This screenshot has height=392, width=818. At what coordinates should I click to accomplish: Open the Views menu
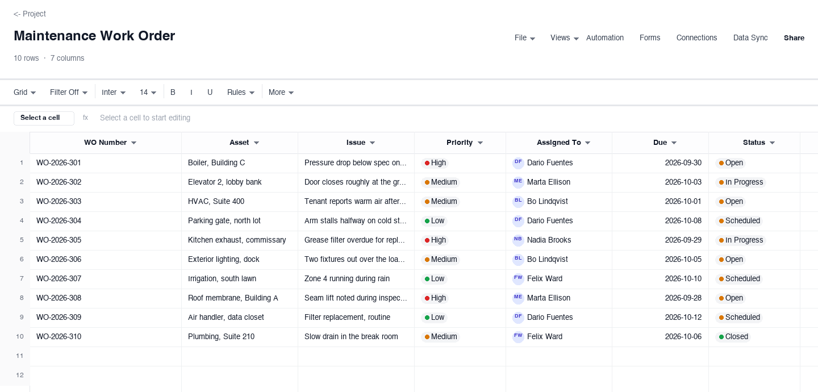tap(565, 38)
